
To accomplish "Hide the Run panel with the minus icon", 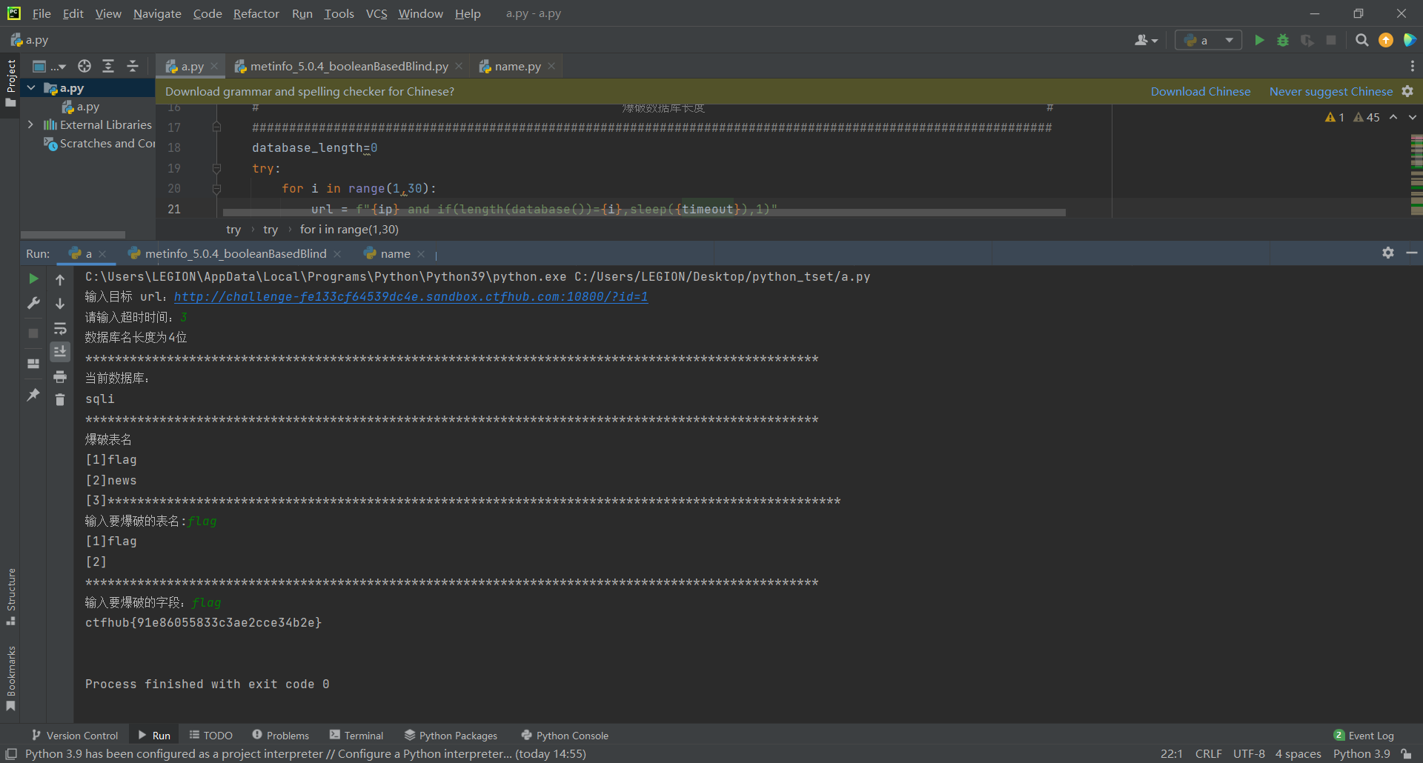I will 1412,253.
